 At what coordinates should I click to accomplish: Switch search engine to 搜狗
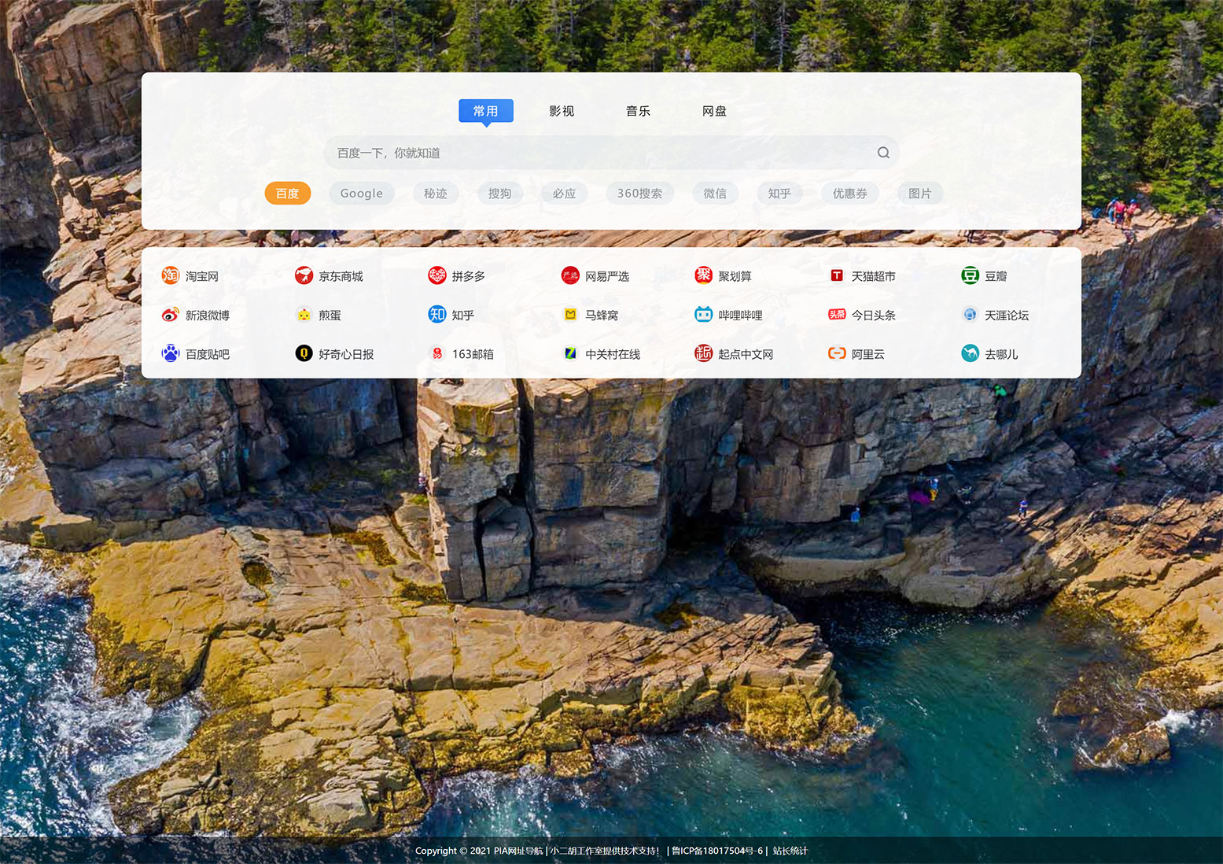point(499,194)
